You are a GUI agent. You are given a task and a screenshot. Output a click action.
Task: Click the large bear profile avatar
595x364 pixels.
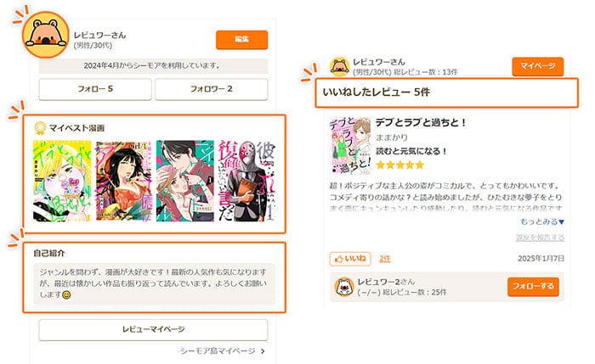pos(46,35)
